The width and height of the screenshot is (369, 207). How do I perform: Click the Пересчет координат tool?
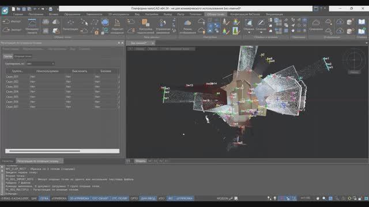pos(117,26)
